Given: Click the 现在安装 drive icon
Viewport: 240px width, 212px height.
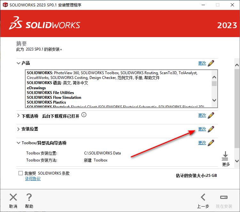Looking at the screenshot, I should pyautogui.click(x=224, y=197).
